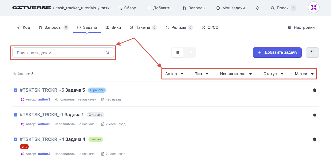Open Мои задачи in top navigation

click(230, 8)
